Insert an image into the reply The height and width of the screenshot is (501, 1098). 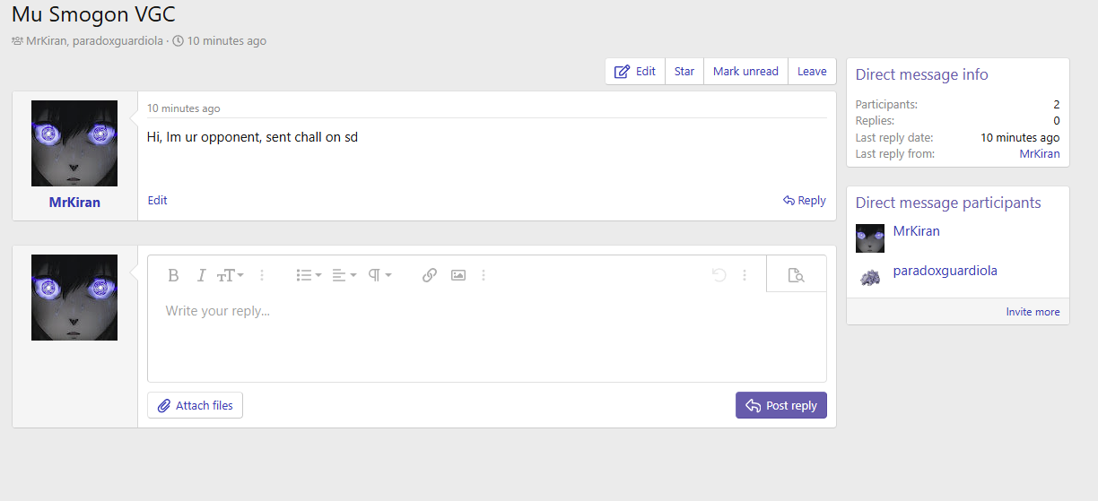point(458,275)
